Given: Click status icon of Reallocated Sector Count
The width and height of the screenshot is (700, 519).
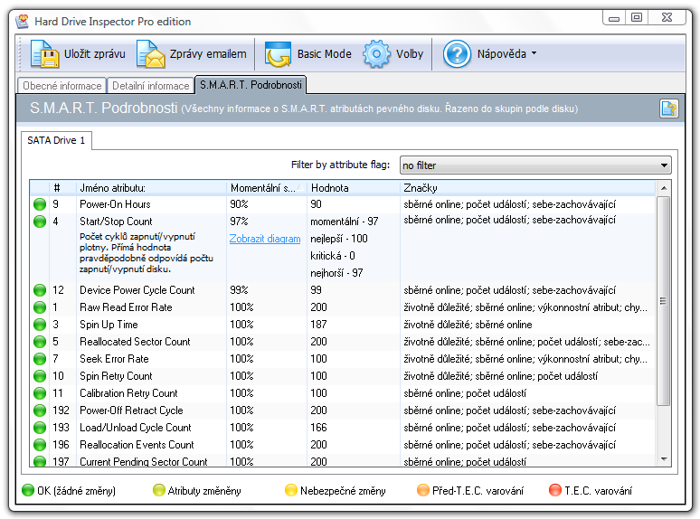Looking at the screenshot, I should pyautogui.click(x=40, y=342).
